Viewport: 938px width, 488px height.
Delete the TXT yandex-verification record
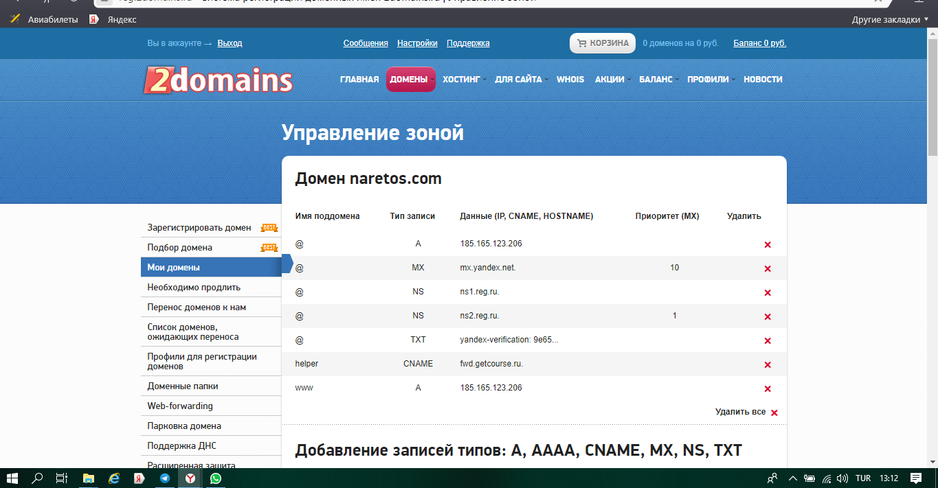[768, 341]
